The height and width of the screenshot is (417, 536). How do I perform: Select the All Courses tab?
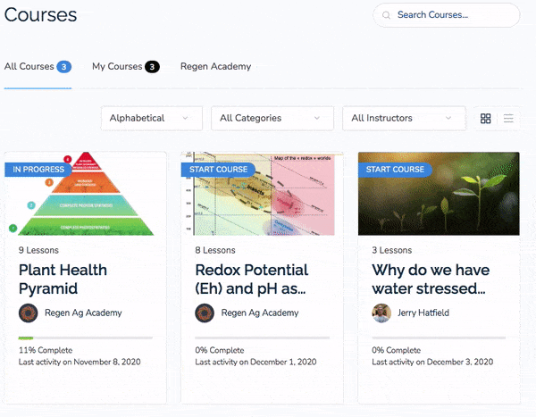pos(38,66)
